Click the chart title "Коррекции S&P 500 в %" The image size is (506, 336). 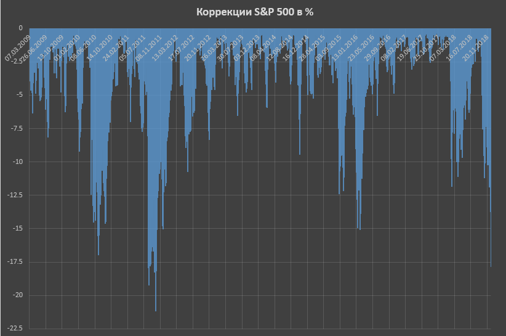pos(255,12)
